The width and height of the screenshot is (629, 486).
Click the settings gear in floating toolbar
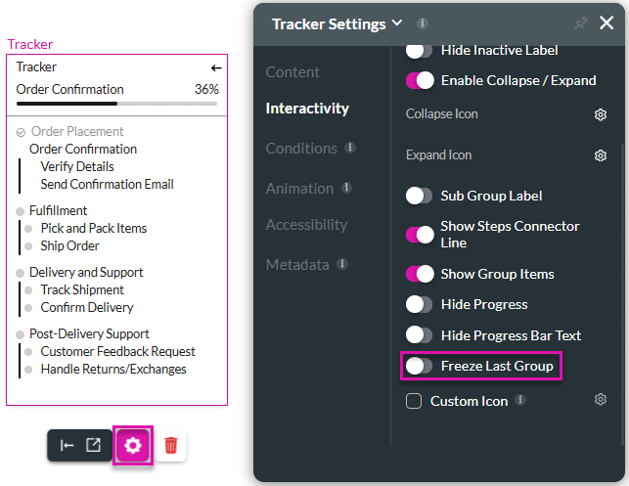pos(133,445)
